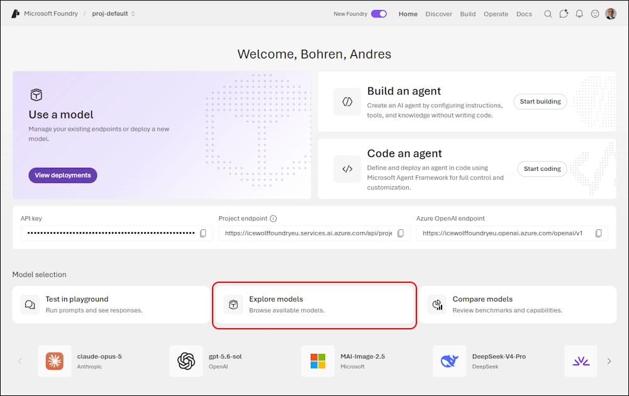Click the Start building button
The width and height of the screenshot is (629, 396).
[540, 102]
